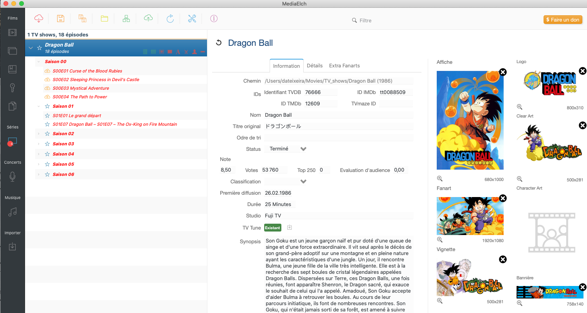
Task: Click the cloud download scrape icon in toolbar
Action: click(x=39, y=18)
